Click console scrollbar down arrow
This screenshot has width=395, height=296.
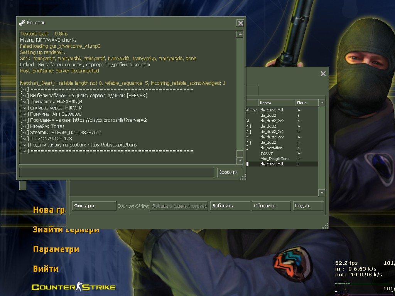pyautogui.click(x=240, y=160)
